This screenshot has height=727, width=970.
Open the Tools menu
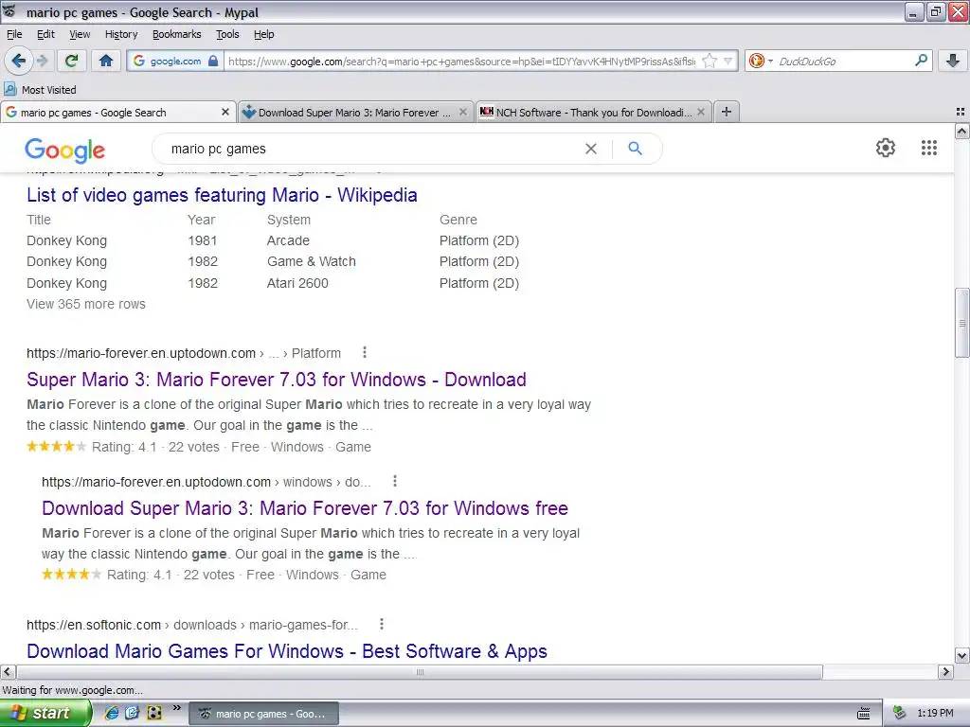tap(227, 34)
